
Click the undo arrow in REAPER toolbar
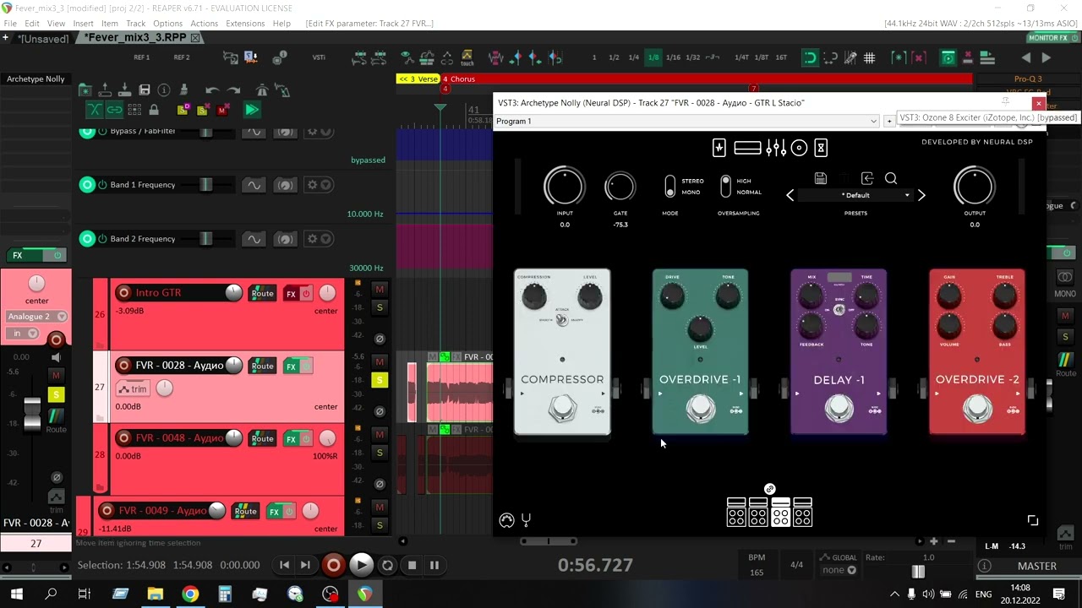(212, 90)
